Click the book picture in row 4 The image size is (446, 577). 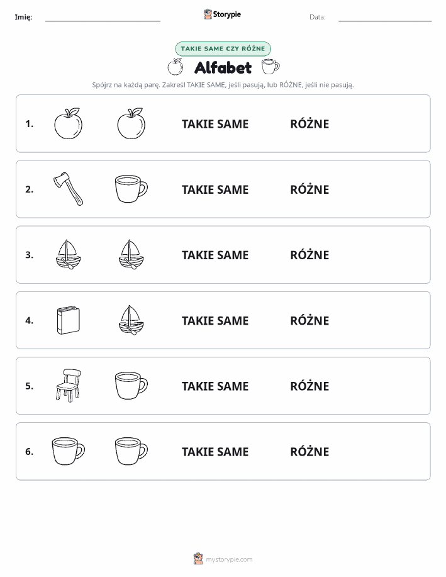pyautogui.click(x=68, y=320)
